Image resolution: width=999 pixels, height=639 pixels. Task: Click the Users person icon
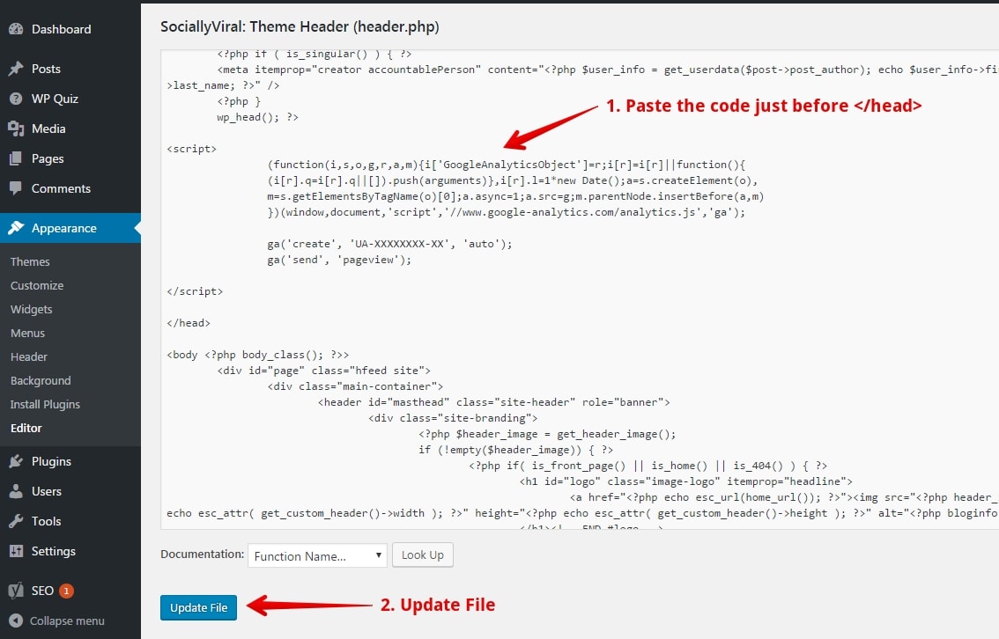16,491
